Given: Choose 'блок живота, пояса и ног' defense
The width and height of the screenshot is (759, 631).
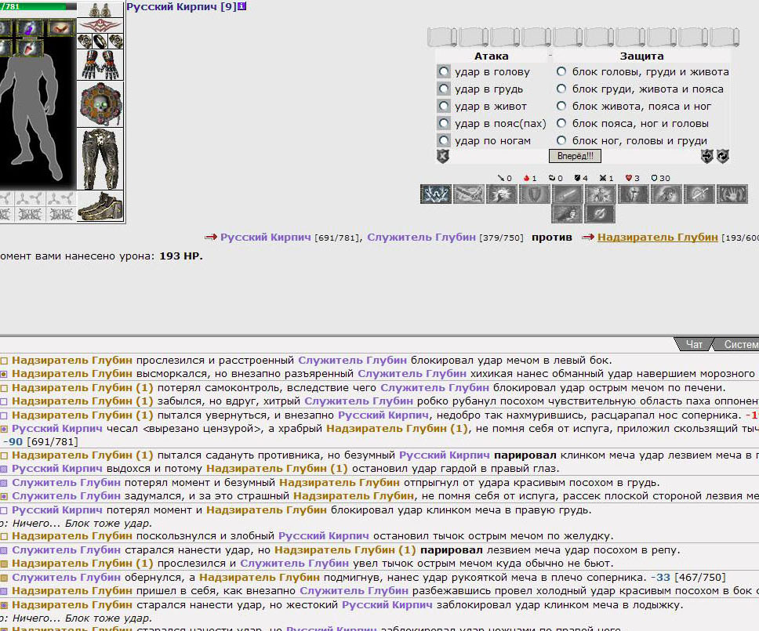Looking at the screenshot, I should pyautogui.click(x=561, y=106).
